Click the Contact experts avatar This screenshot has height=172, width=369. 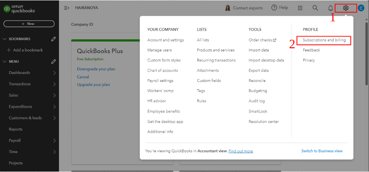coord(228,8)
